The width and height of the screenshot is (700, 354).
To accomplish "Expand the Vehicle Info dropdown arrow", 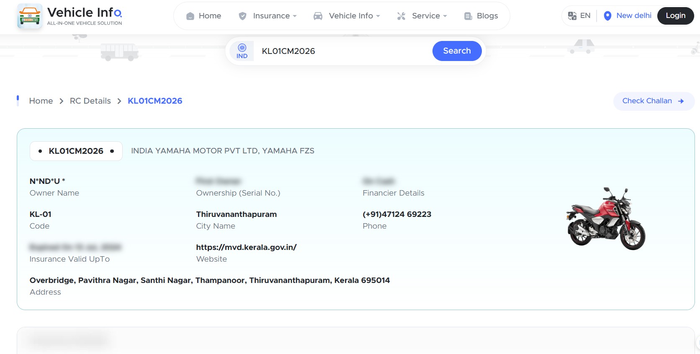I will tap(378, 16).
